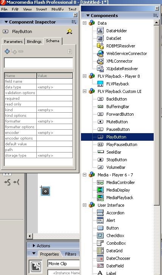This screenshot has width=162, height=275.
Task: Switch to the Parameters tab
Action: (13, 42)
